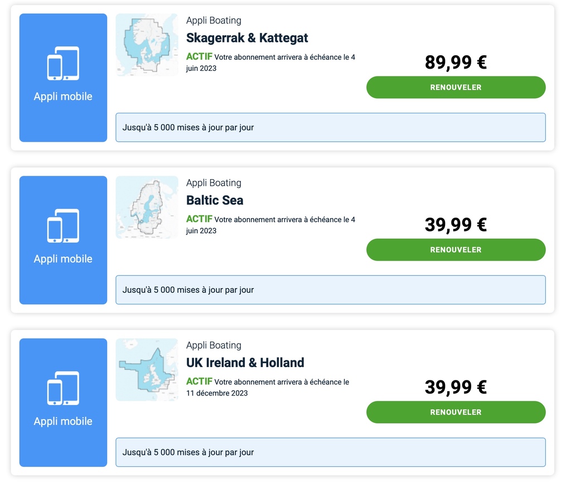Click the UK Ireland & Holland mobile devices icon
The height and width of the screenshot is (491, 571).
point(63,388)
